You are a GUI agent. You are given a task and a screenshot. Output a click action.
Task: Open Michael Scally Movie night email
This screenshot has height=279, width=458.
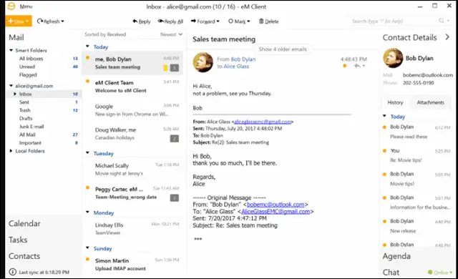pos(133,170)
